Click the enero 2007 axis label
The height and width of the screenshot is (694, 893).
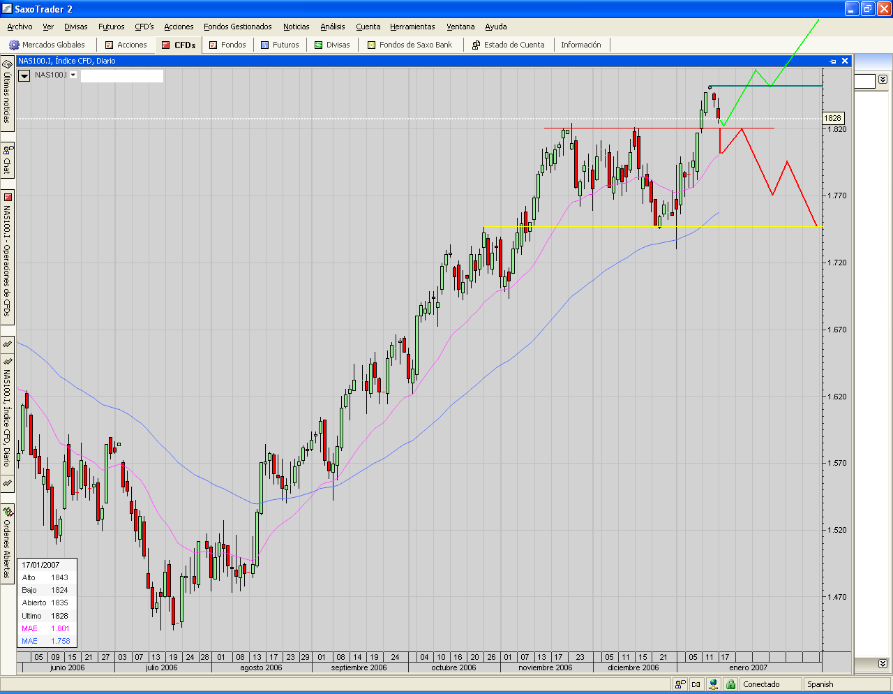click(x=748, y=667)
